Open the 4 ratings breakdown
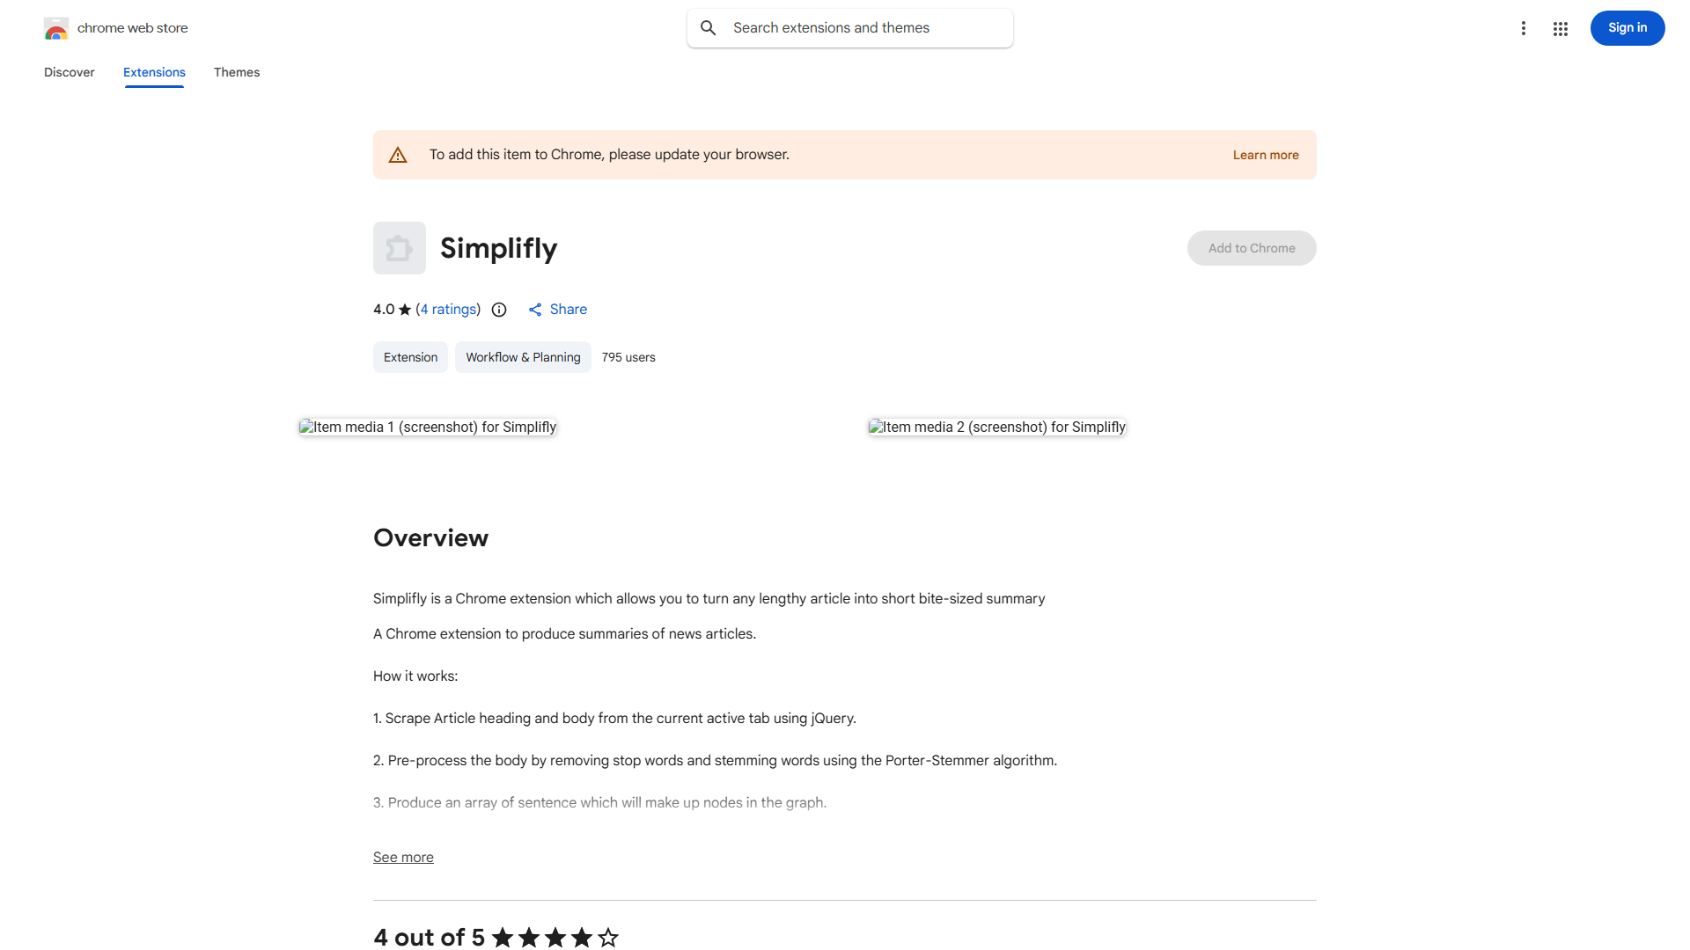 click(x=448, y=310)
